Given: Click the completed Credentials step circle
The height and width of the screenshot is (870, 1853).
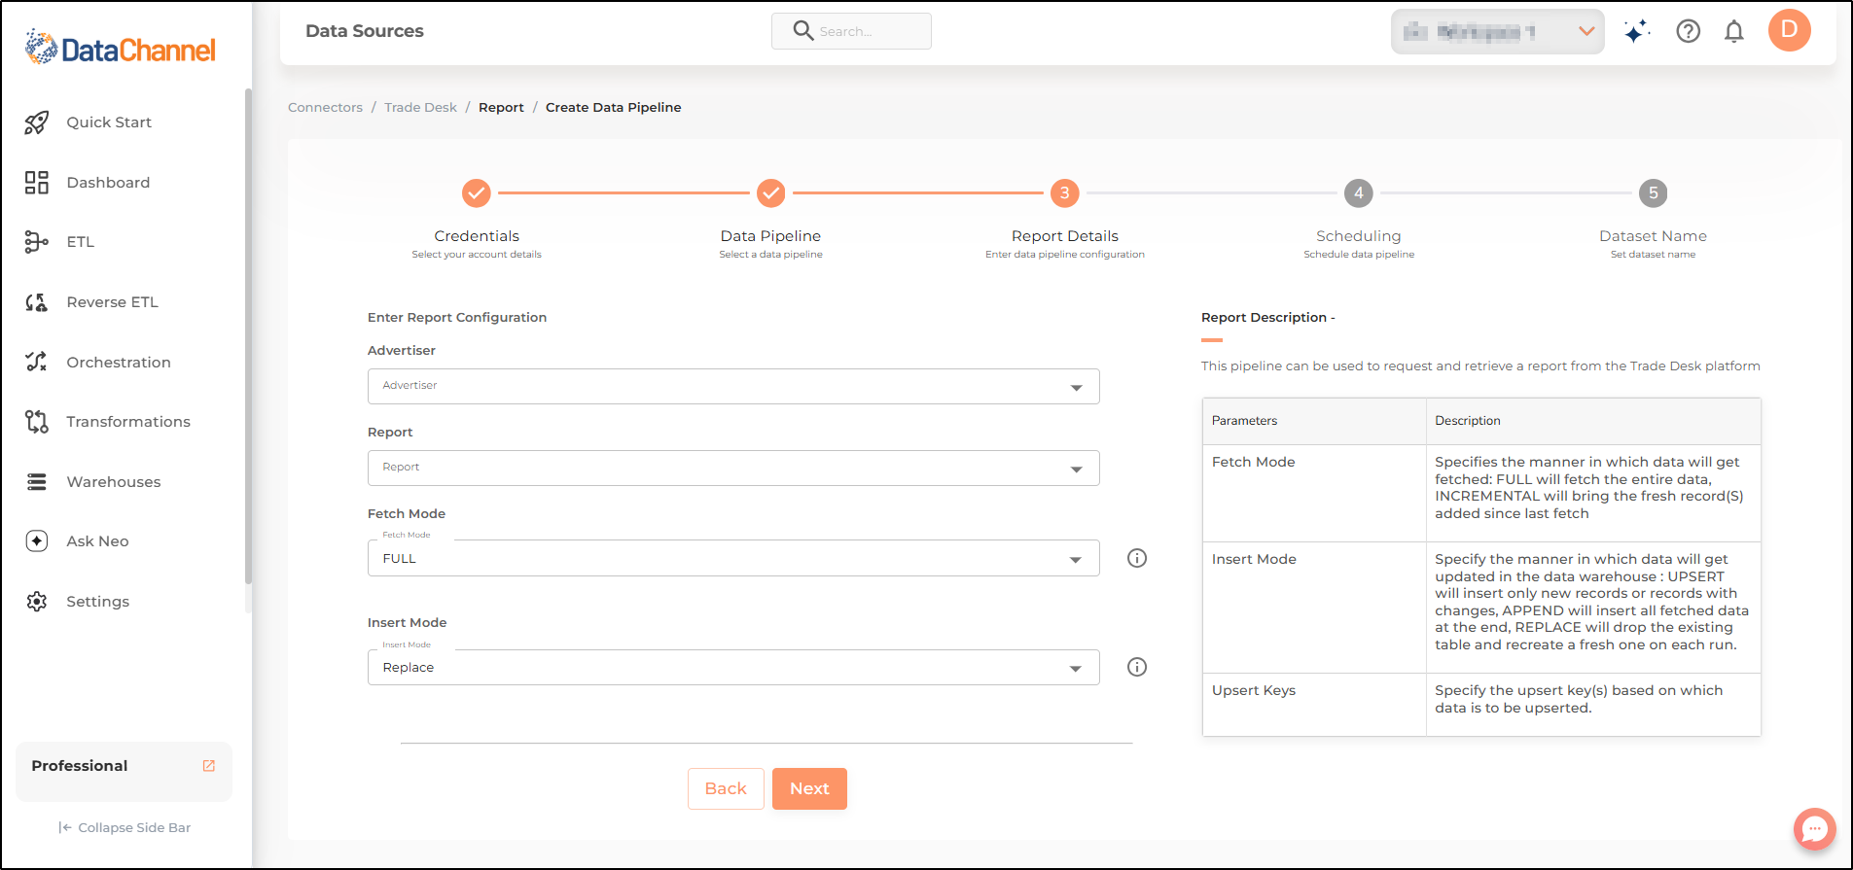Looking at the screenshot, I should pyautogui.click(x=477, y=193).
